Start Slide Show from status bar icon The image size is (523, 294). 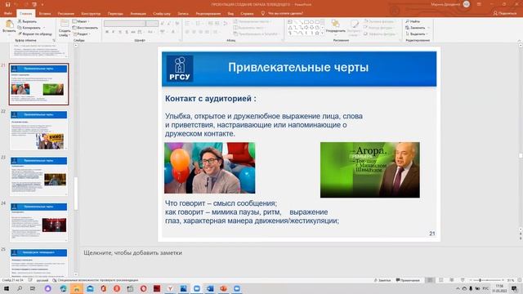point(463,280)
